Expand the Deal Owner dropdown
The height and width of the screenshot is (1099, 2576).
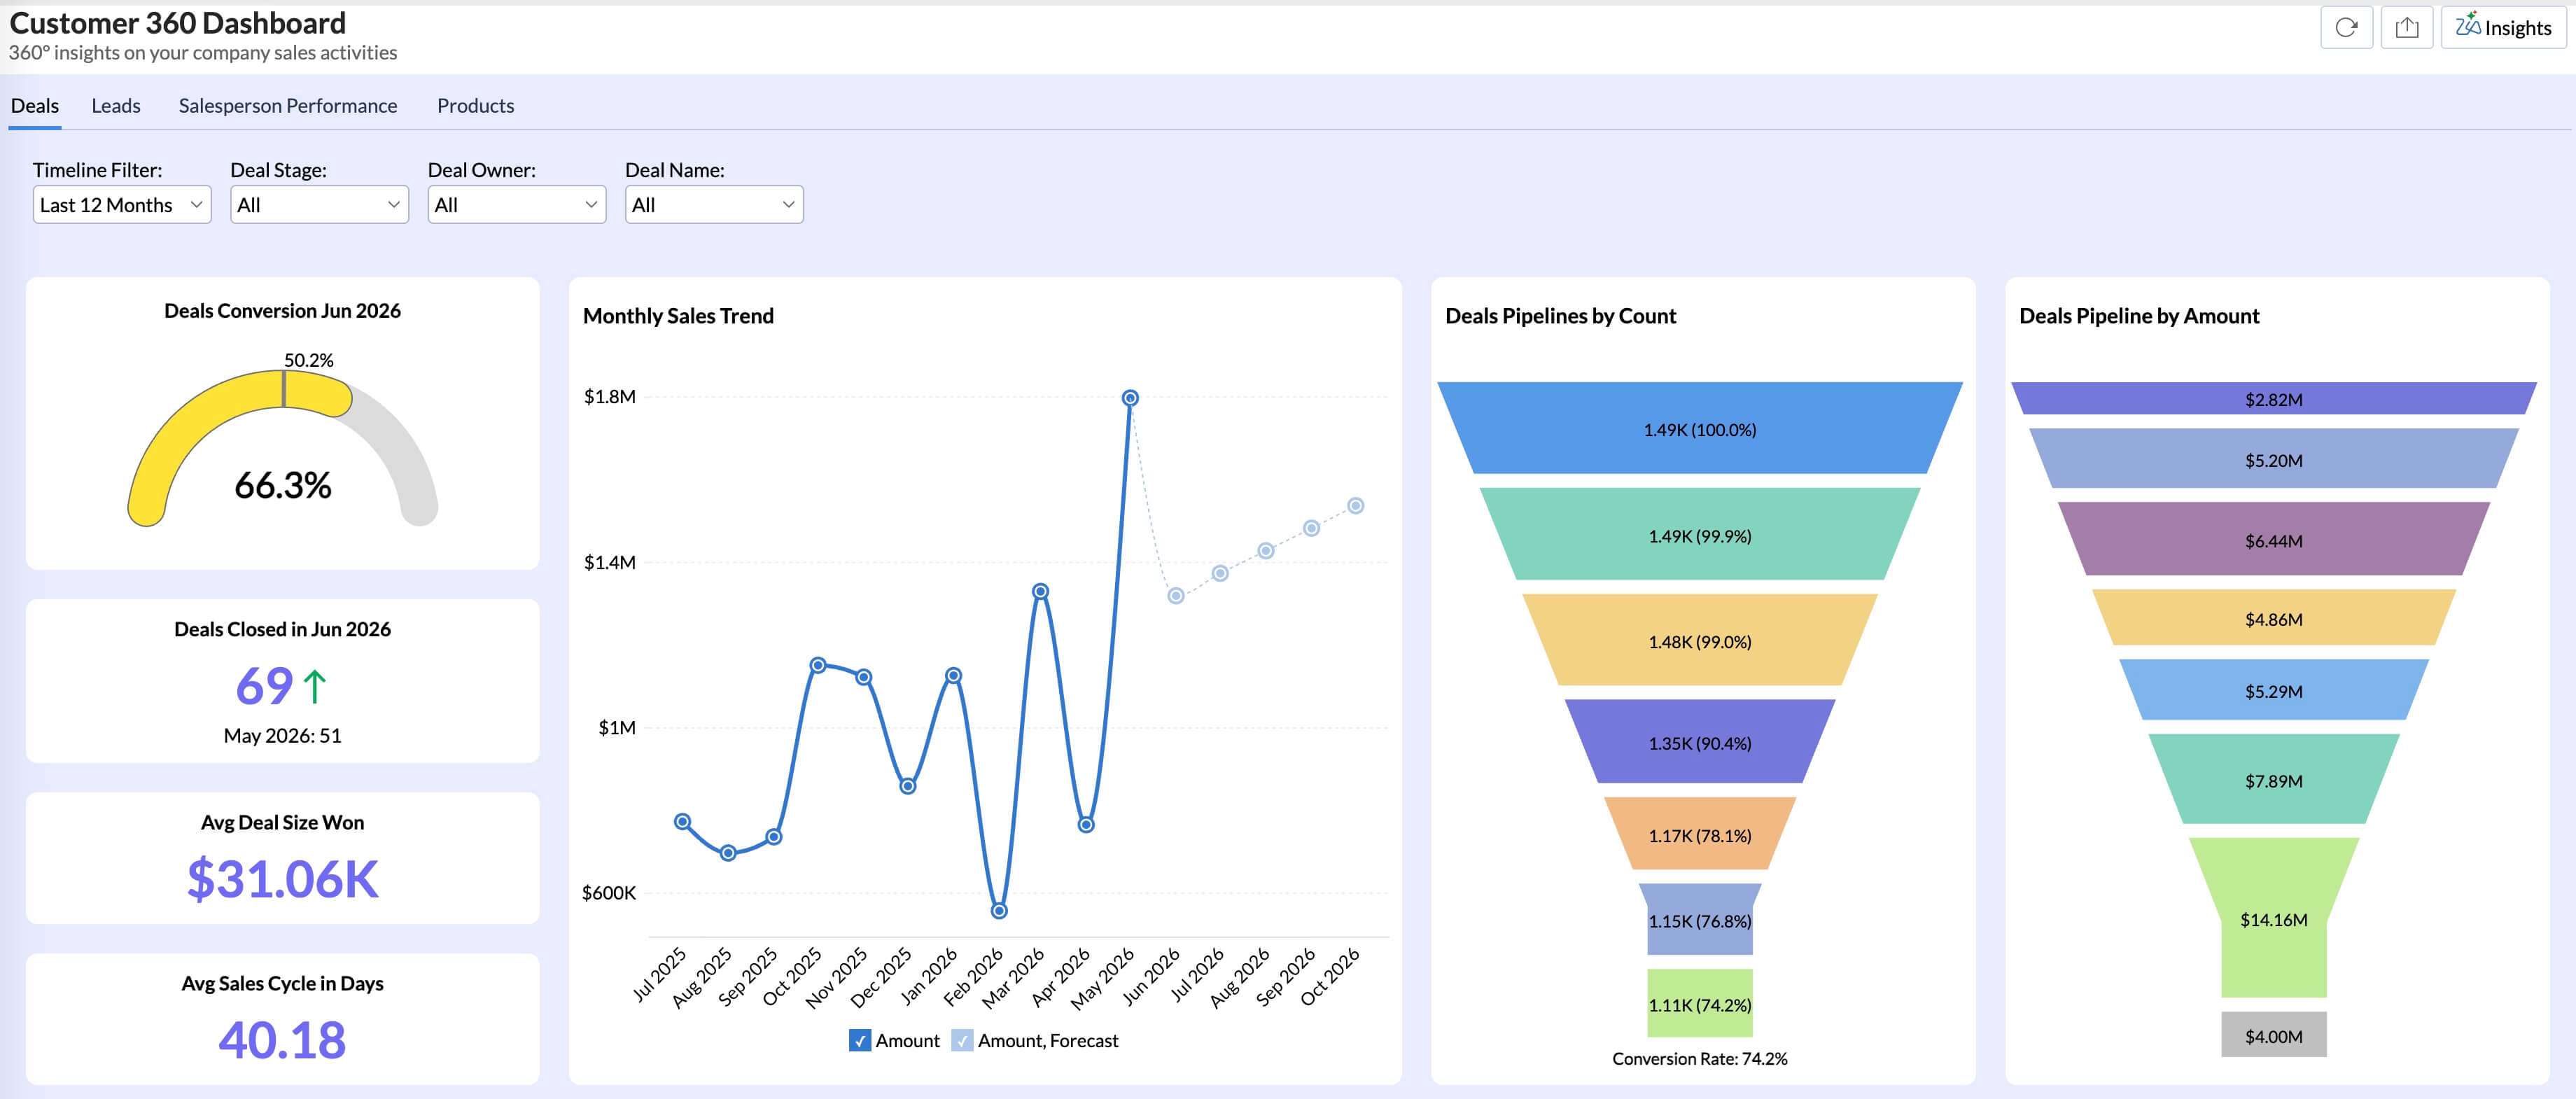(517, 204)
